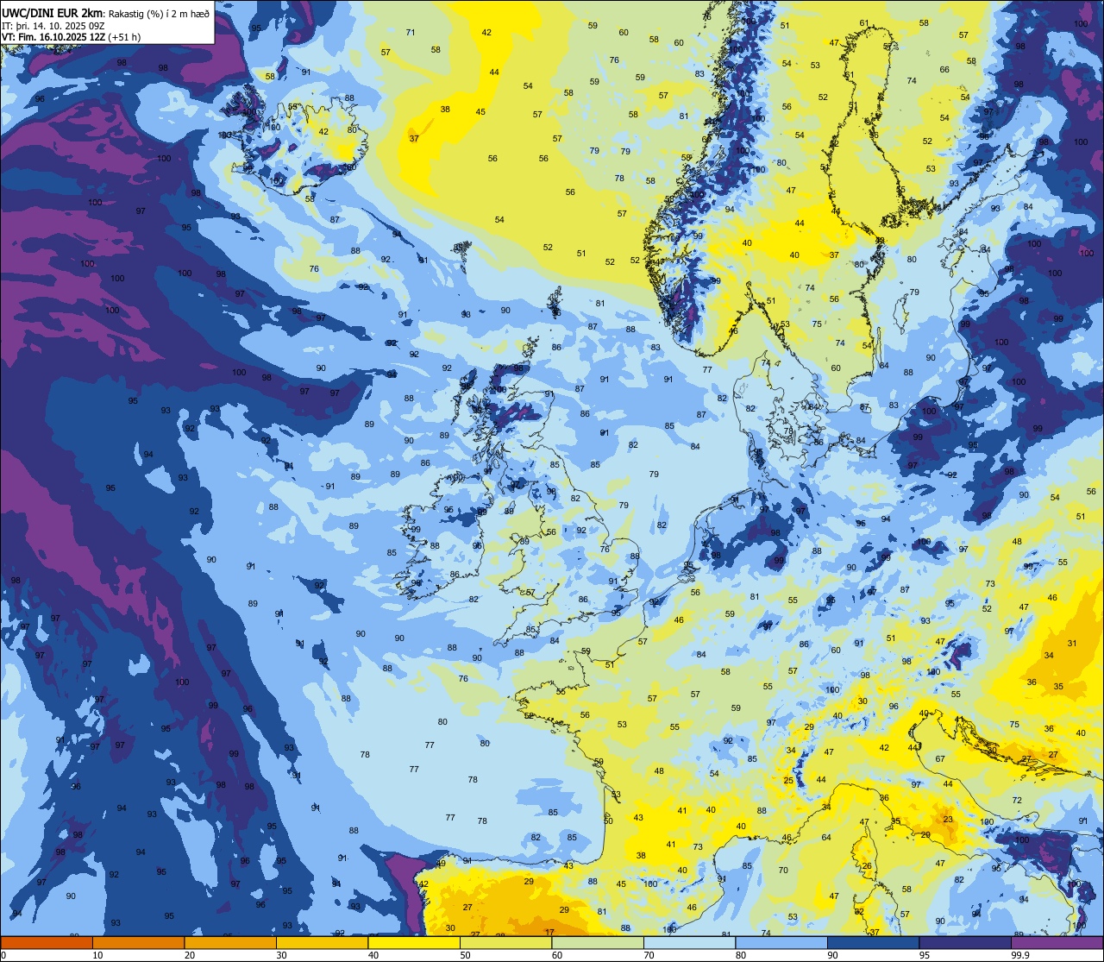Click the 50 tick label on the color scale
This screenshot has height=962, width=1104.
tap(465, 955)
